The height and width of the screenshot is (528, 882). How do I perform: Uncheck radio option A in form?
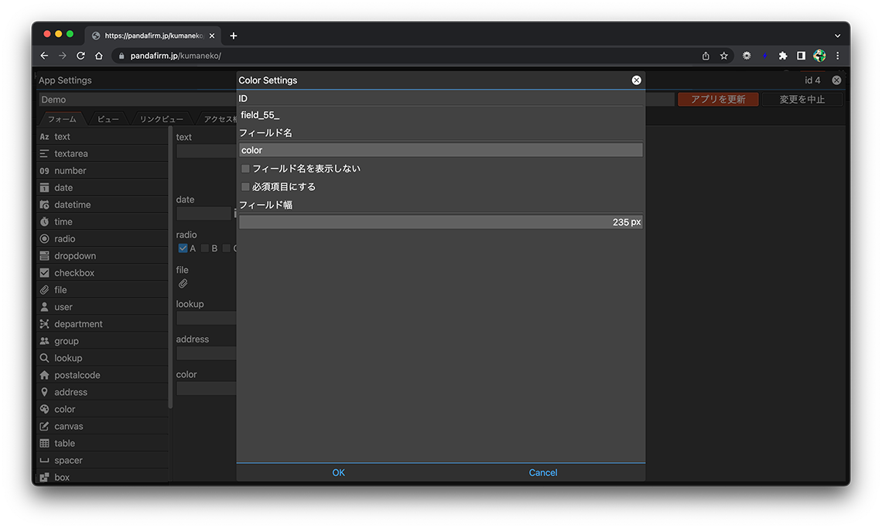tap(183, 248)
